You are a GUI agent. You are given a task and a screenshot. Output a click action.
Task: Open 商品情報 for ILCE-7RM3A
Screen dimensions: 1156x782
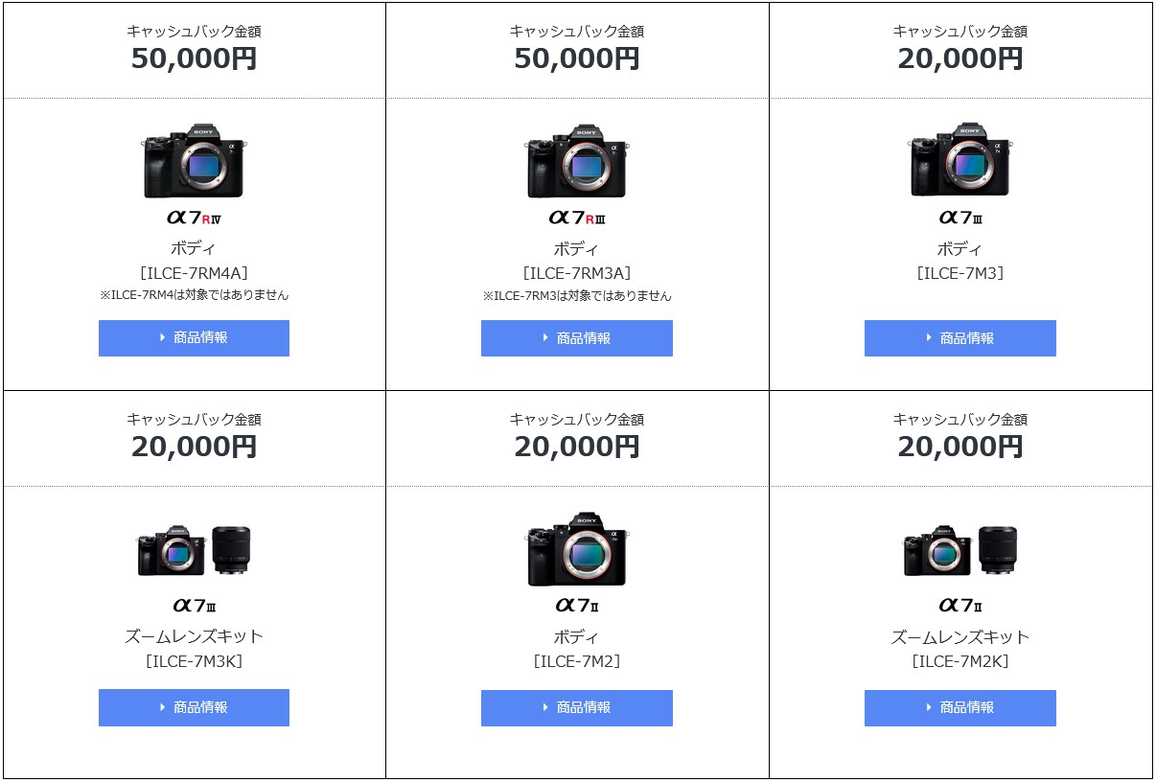577,338
